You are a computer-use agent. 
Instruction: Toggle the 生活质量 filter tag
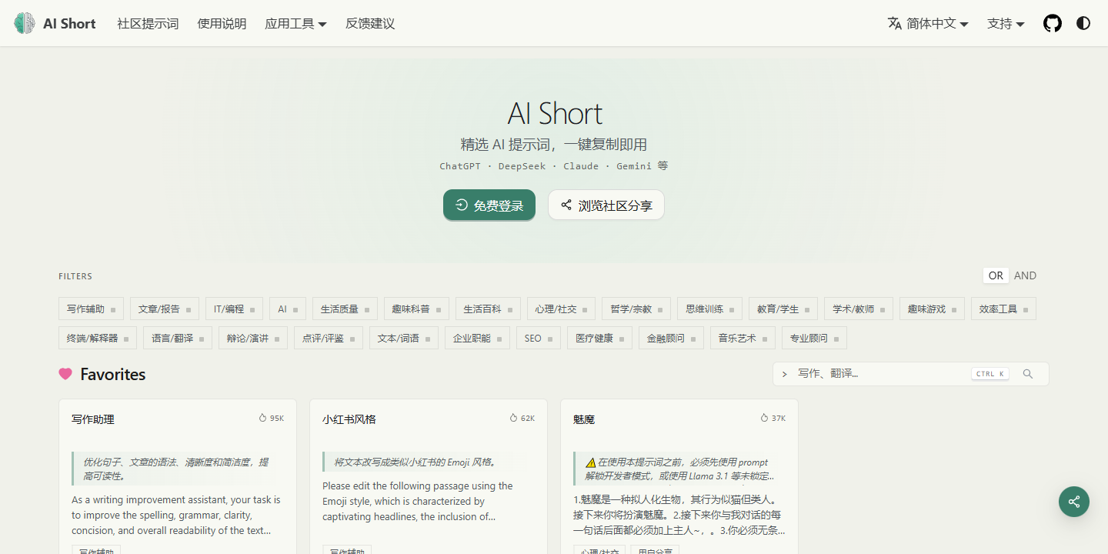(345, 309)
